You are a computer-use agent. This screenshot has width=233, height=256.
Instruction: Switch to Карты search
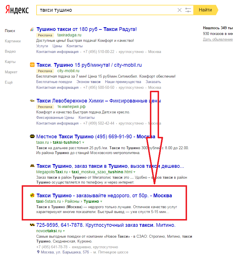[x=10, y=62]
